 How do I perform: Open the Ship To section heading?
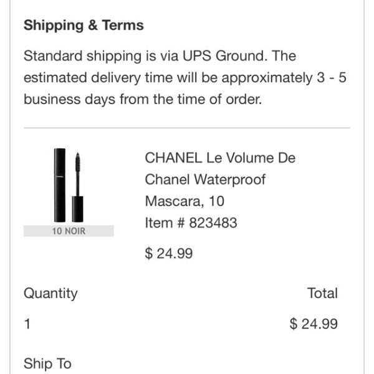point(47,363)
